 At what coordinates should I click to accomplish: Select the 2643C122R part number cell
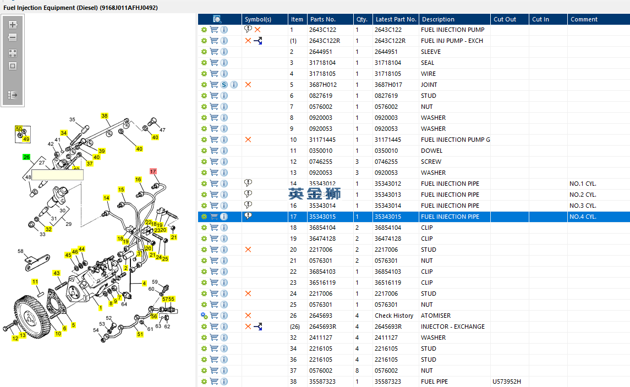(x=325, y=41)
